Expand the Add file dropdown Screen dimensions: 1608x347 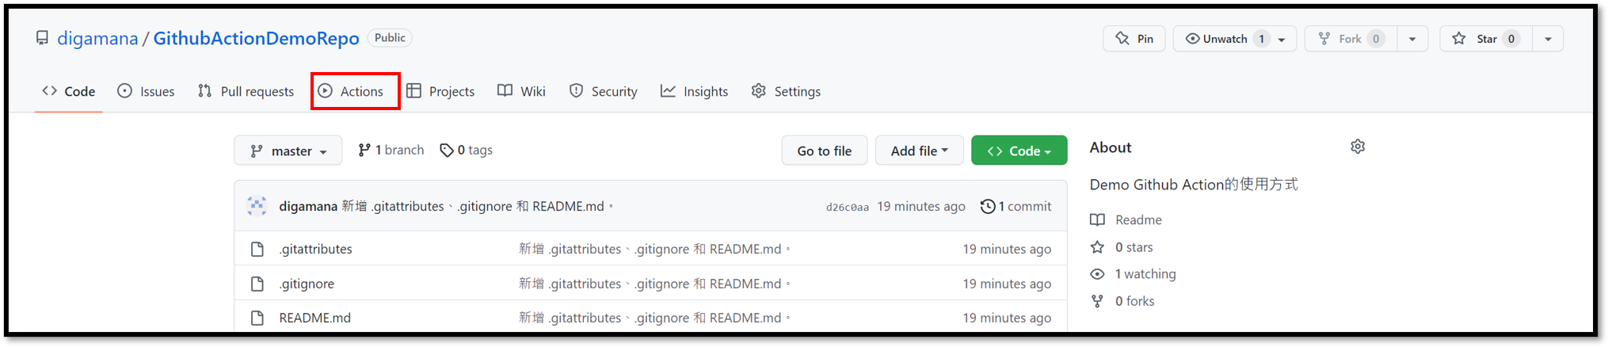click(920, 151)
